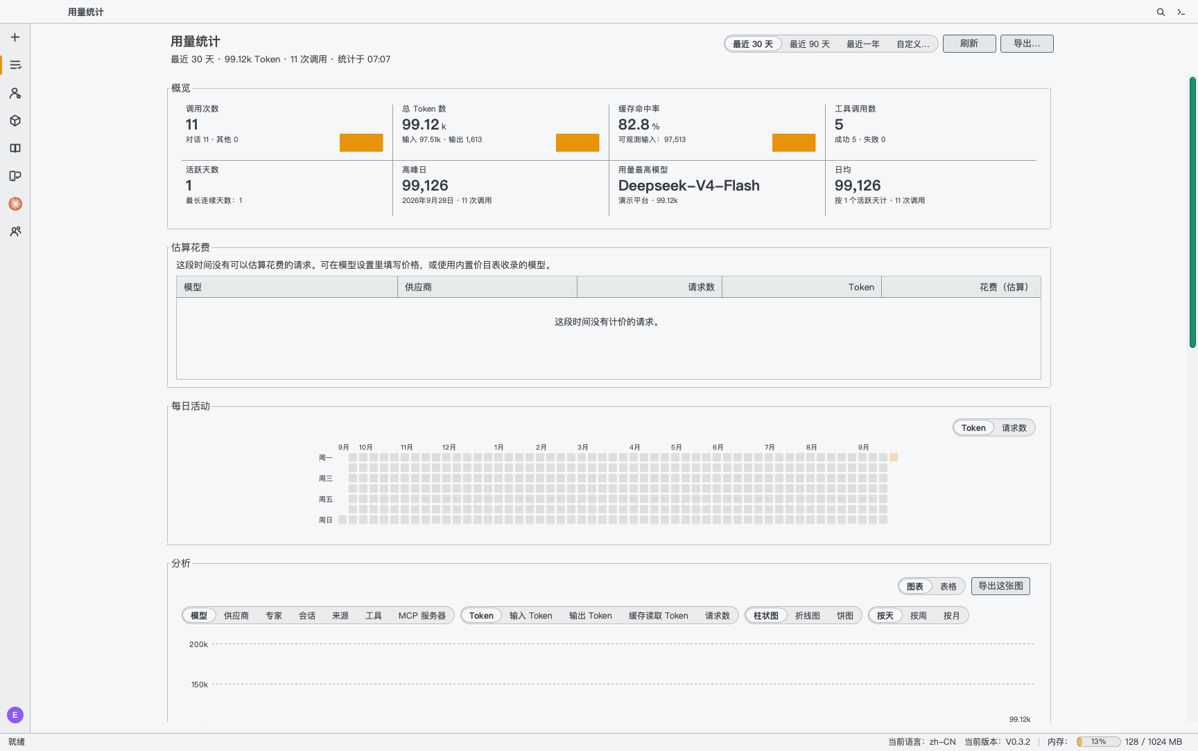Click the highlighted orange heatmap day cell
Image resolution: width=1198 pixels, height=751 pixels.
(894, 457)
